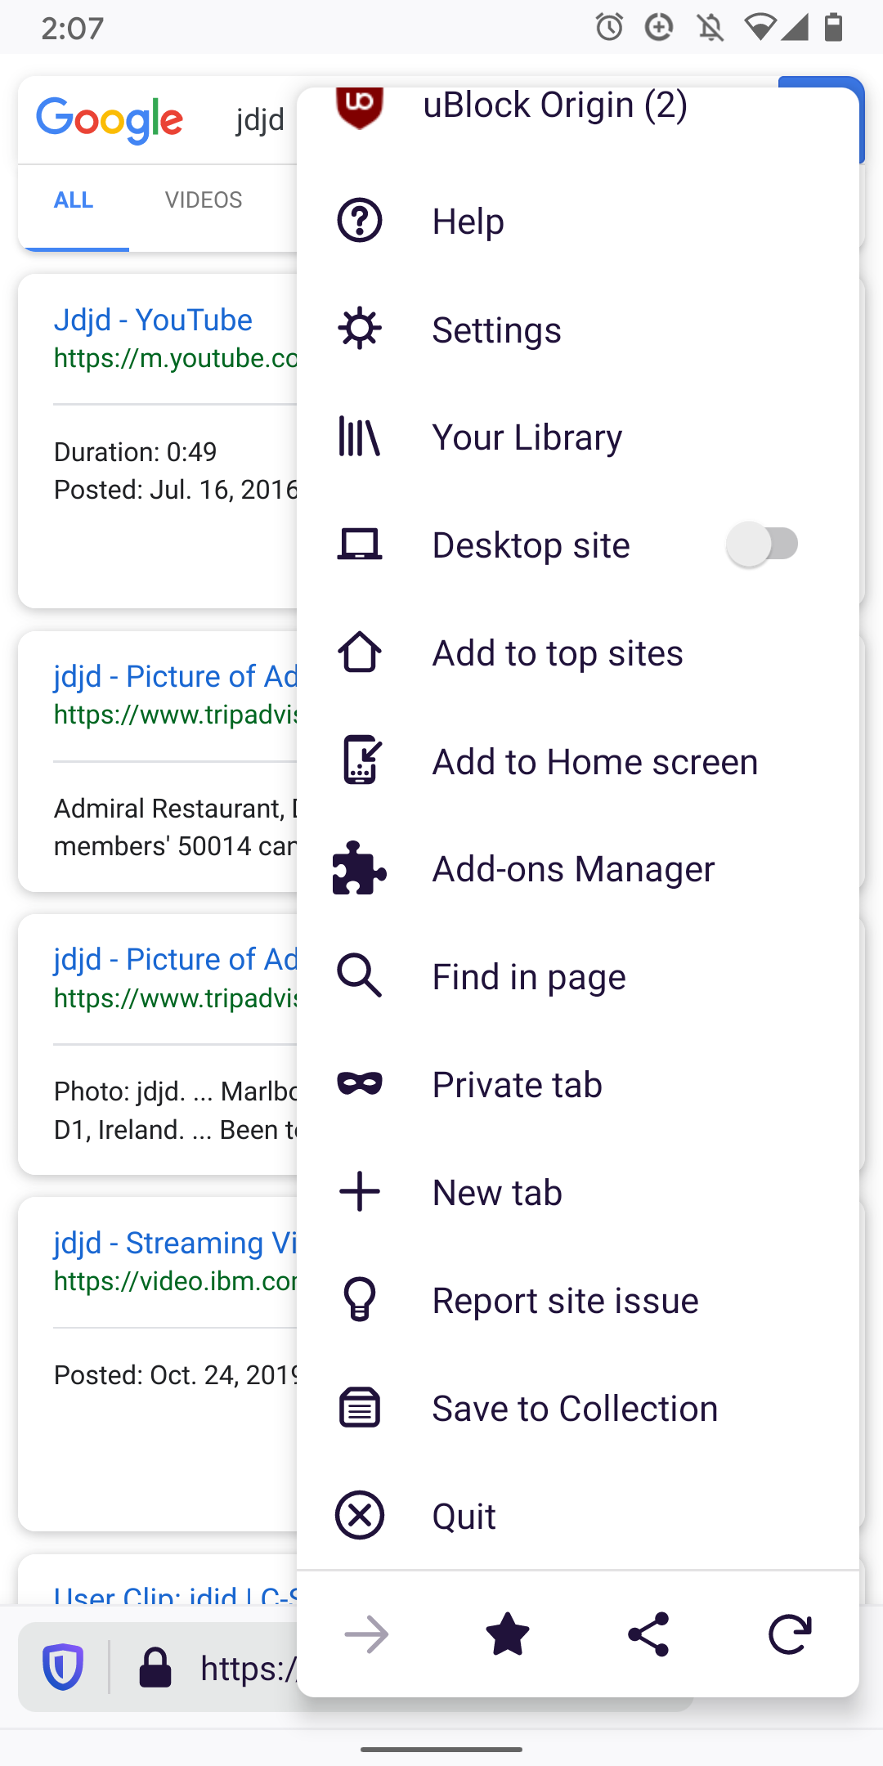Open a New tab
This screenshot has height=1766, width=883.
[577, 1193]
